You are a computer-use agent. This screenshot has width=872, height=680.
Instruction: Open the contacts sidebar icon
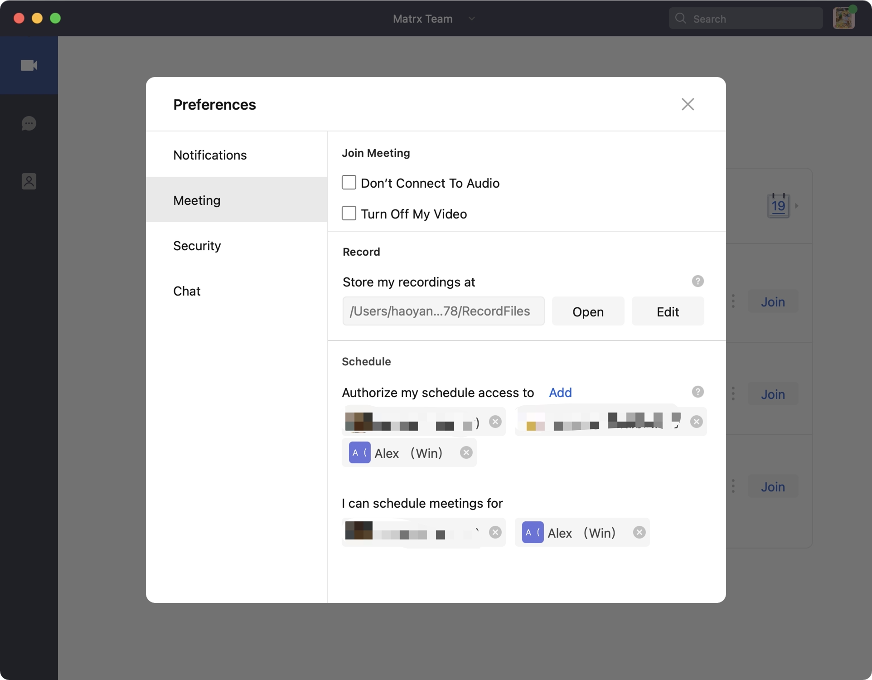29,181
